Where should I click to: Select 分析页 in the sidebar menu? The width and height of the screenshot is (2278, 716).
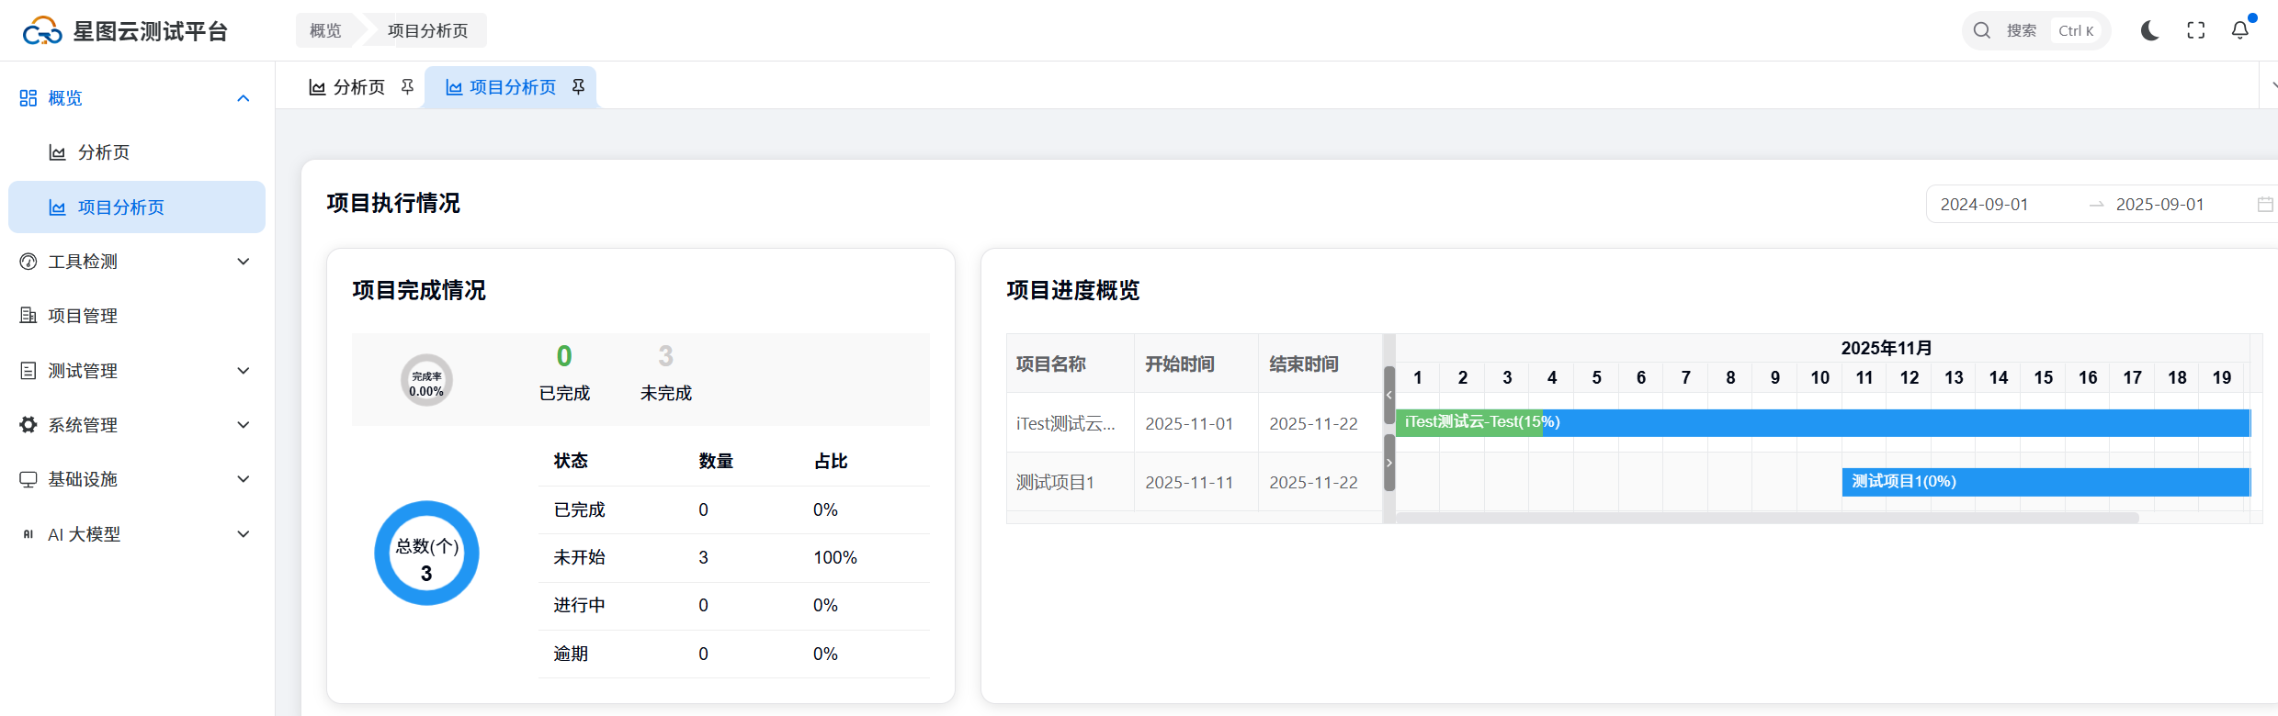(x=103, y=152)
